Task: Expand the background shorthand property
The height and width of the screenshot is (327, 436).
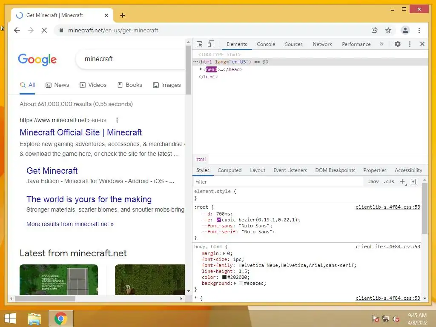Action: click(235, 283)
